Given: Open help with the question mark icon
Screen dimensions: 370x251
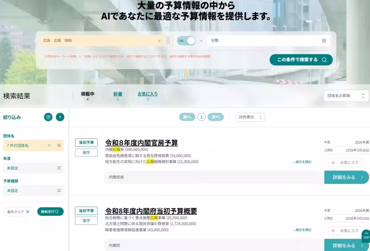Looking at the screenshot, I should (x=60, y=117).
